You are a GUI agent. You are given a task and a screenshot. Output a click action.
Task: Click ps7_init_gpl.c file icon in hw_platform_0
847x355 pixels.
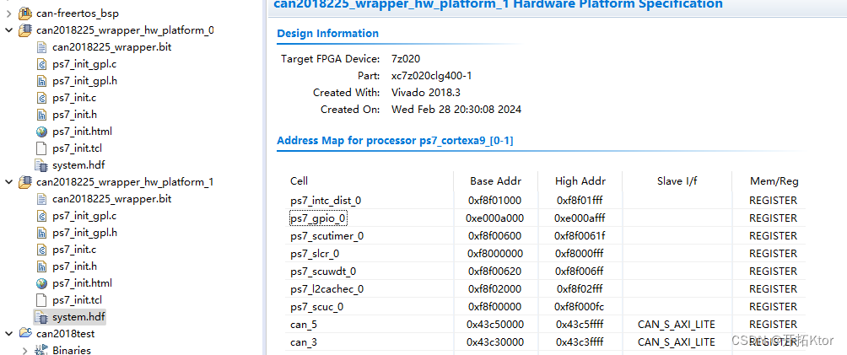click(x=41, y=64)
